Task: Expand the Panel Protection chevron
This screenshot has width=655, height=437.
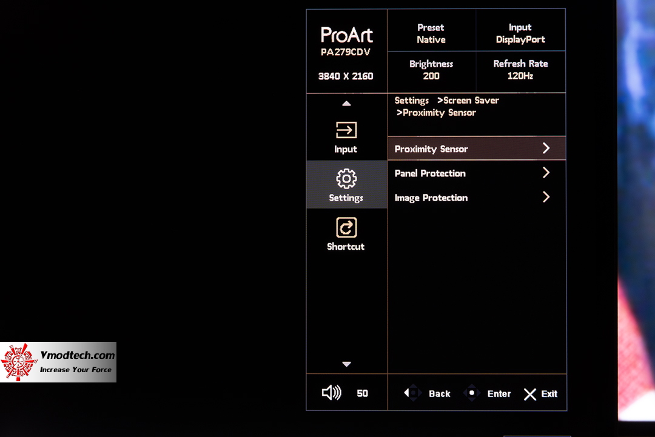Action: pyautogui.click(x=546, y=172)
